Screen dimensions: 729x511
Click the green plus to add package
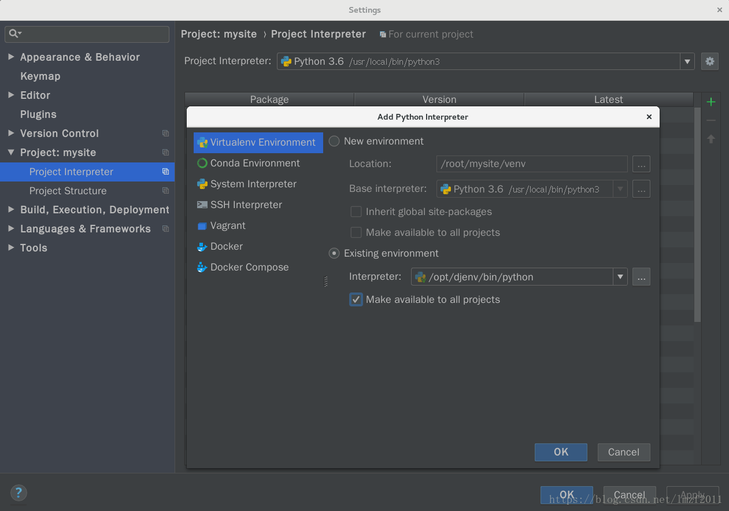tap(711, 102)
